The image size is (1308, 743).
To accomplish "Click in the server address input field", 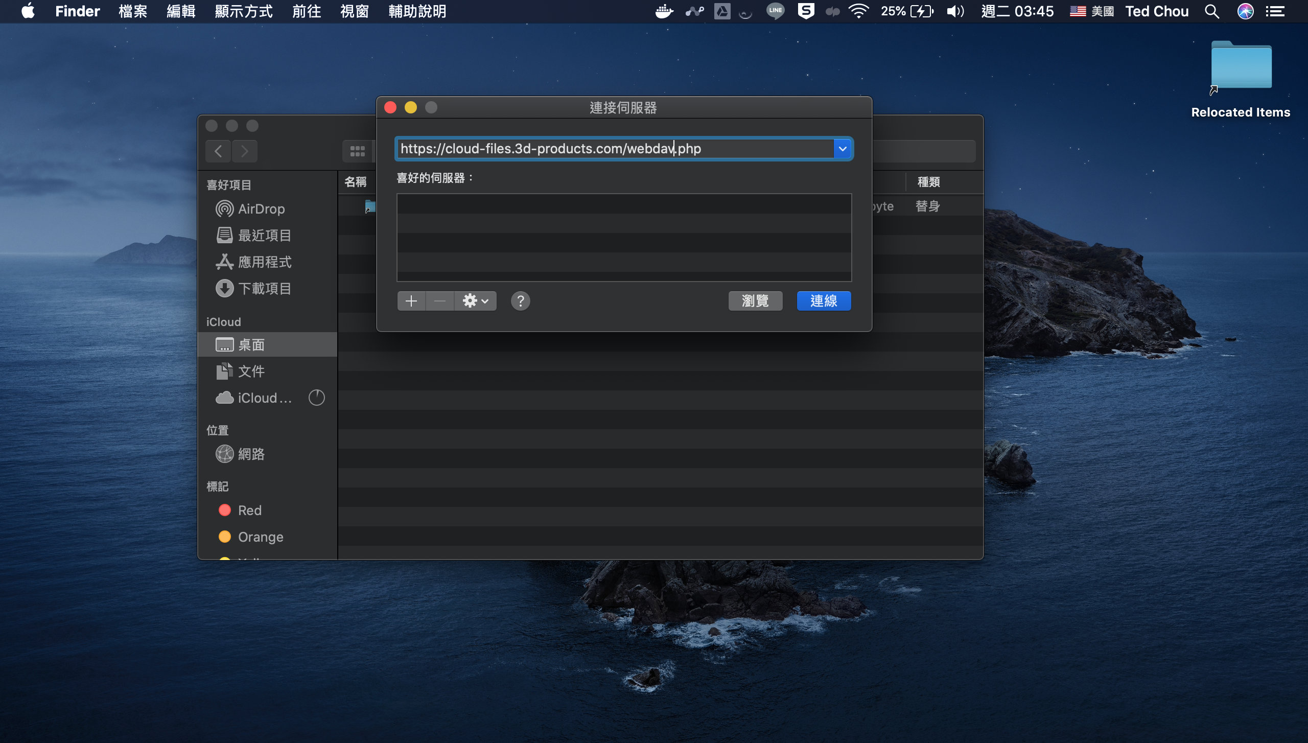I will [613, 149].
